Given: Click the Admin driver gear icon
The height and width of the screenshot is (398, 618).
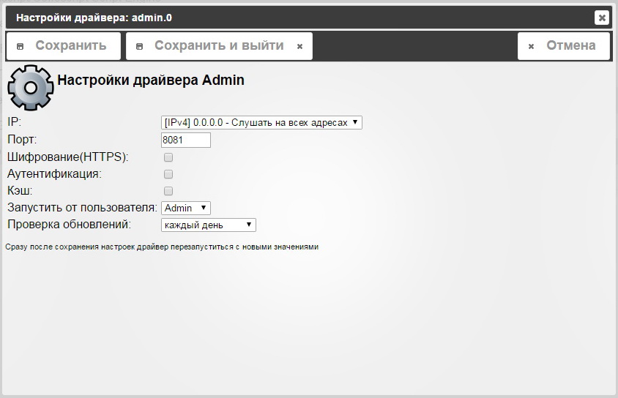Looking at the screenshot, I should coord(30,87).
